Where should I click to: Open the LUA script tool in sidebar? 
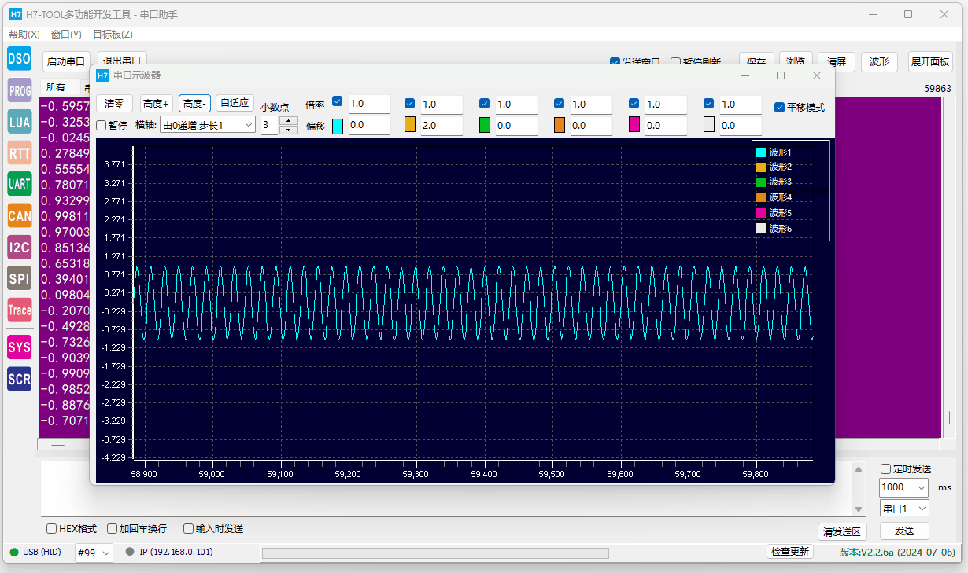point(19,122)
